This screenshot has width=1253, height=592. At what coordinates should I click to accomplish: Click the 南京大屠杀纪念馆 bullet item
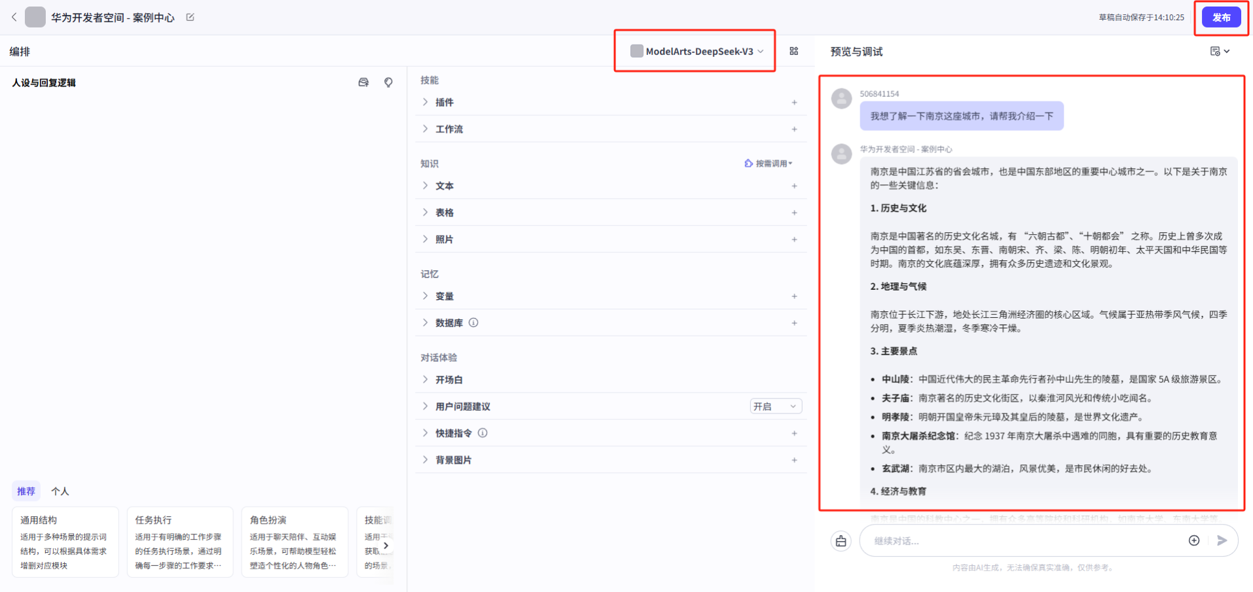pos(1049,442)
